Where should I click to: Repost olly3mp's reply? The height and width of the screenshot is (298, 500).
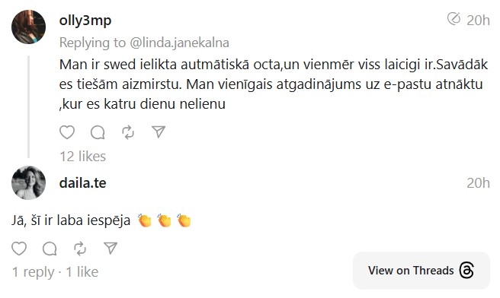pos(128,132)
